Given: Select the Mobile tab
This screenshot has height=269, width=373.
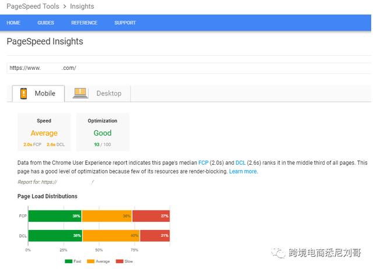Looking at the screenshot, I should pos(38,93).
